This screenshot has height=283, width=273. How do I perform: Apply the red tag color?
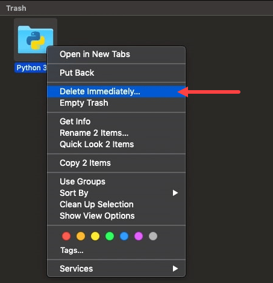[66, 236]
